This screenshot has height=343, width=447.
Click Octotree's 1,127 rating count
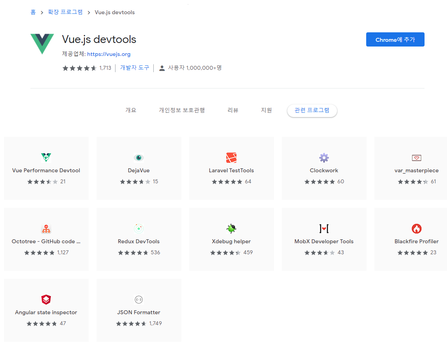click(x=63, y=253)
